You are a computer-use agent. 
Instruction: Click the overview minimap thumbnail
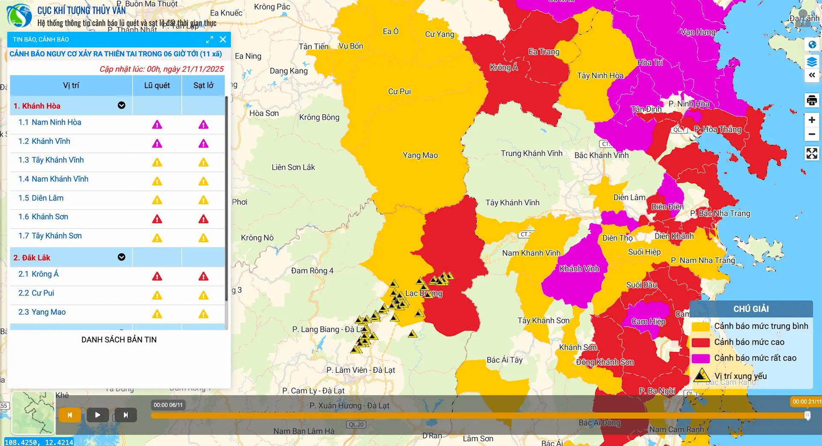33,413
